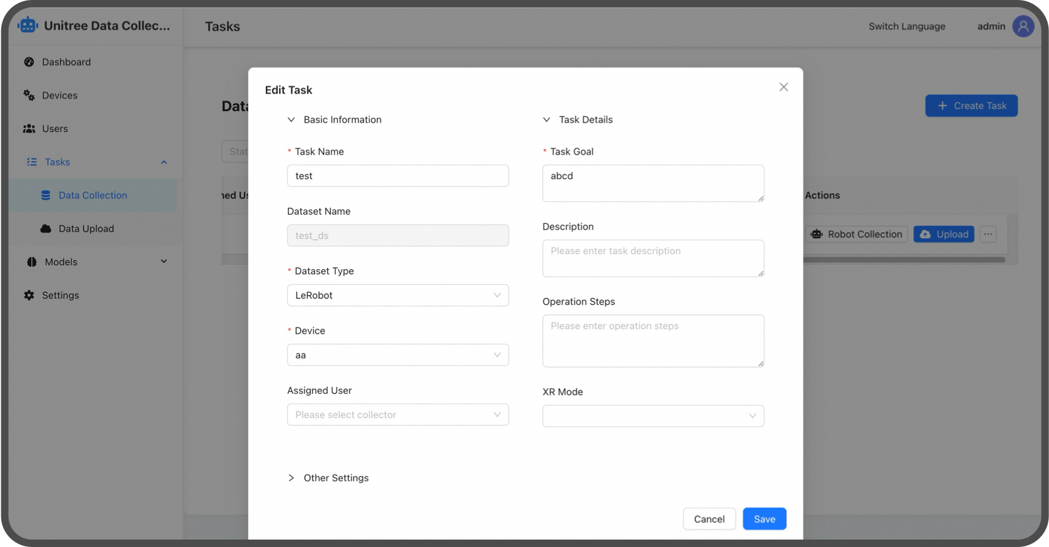Click the Dashboard gauge icon in sidebar

coord(29,62)
